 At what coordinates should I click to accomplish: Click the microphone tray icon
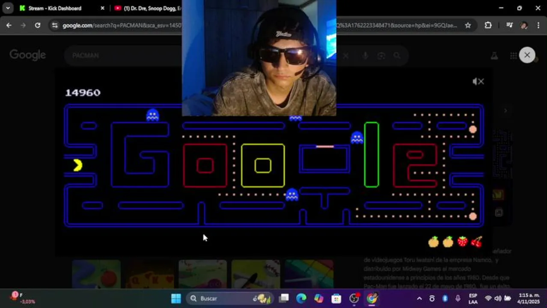pos(458,298)
